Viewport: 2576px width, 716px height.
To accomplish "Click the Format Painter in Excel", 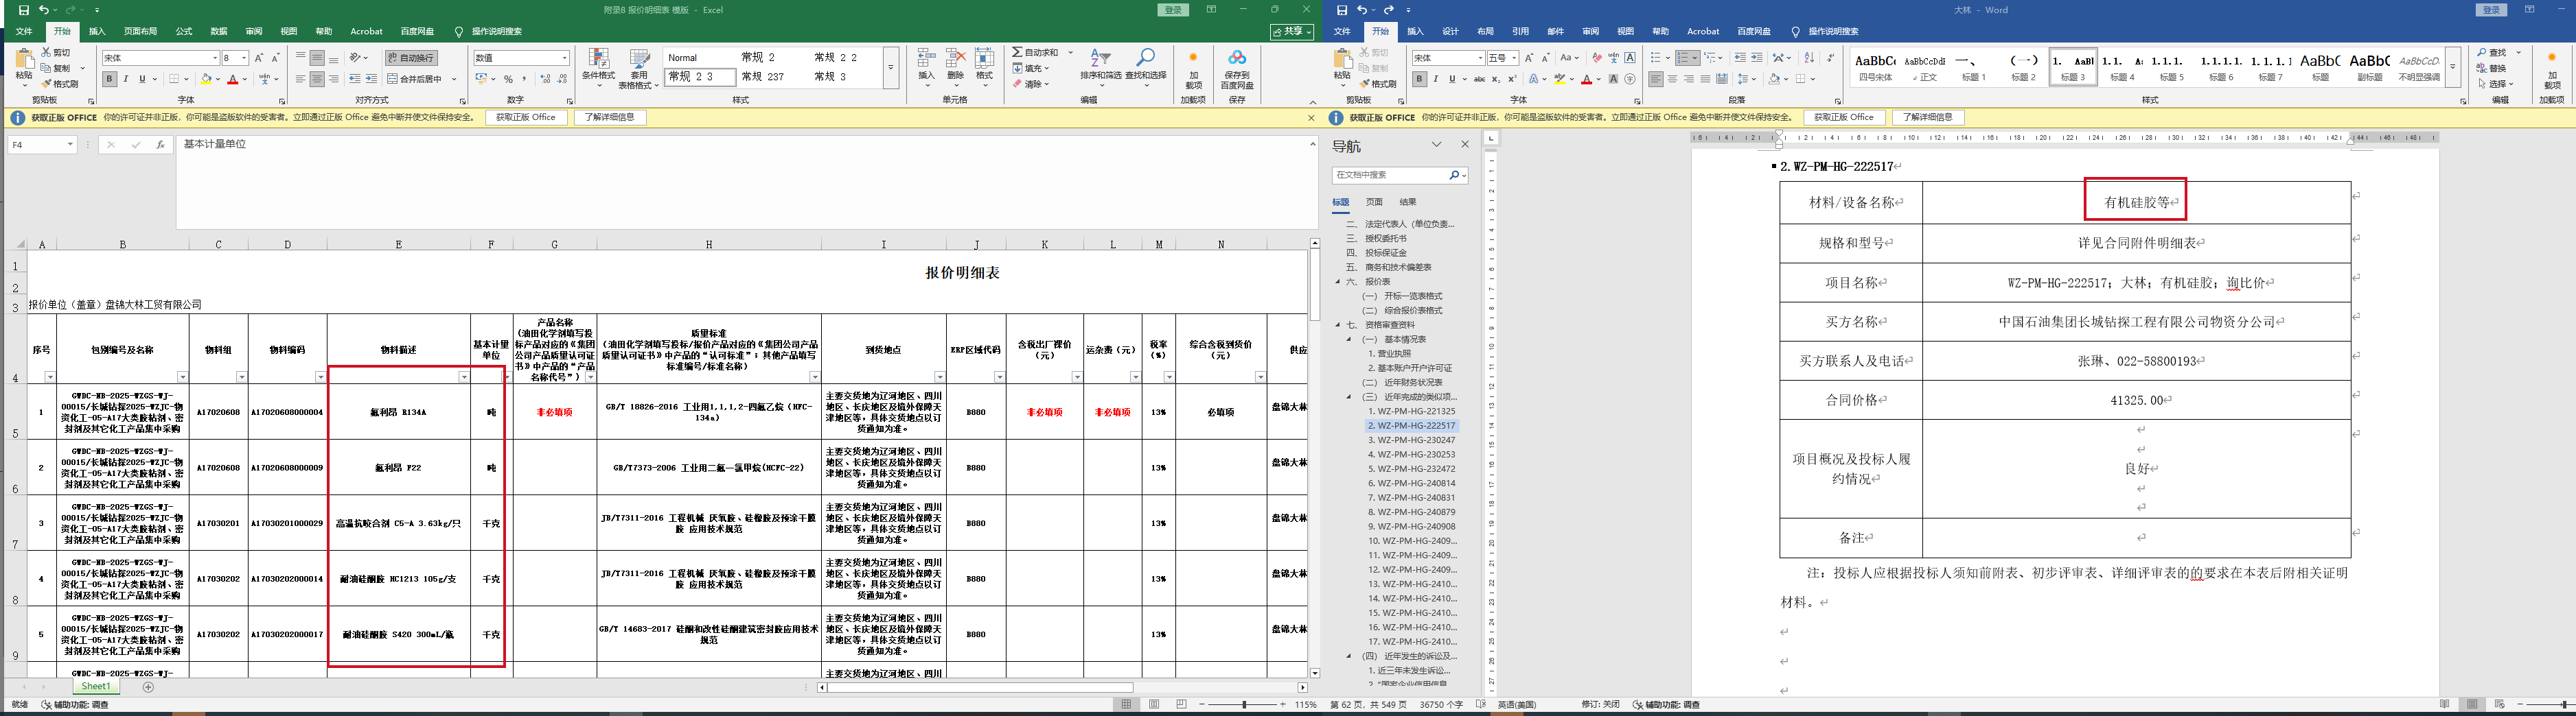I will click(x=60, y=84).
